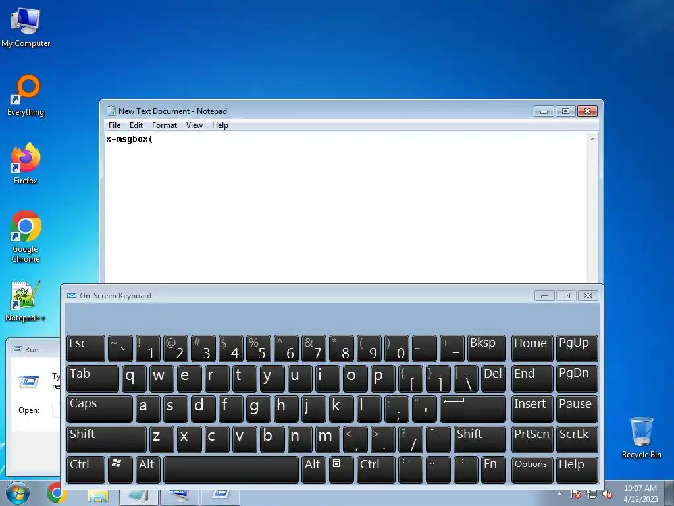Image resolution: width=674 pixels, height=506 pixels.
Task: Click the Enter key on keyboard
Action: (473, 408)
